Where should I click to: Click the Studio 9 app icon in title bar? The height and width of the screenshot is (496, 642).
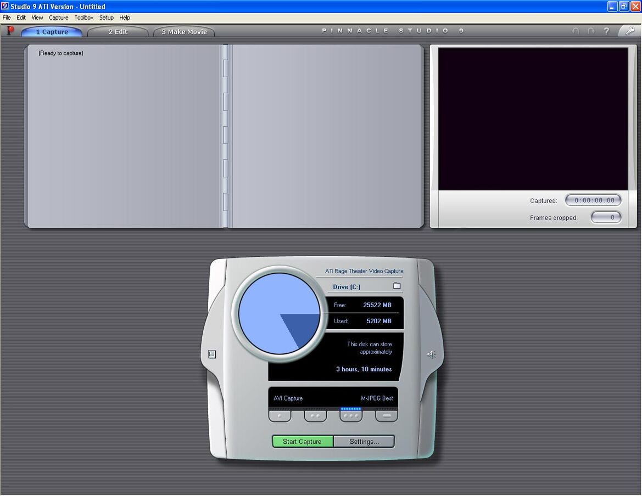pos(5,6)
